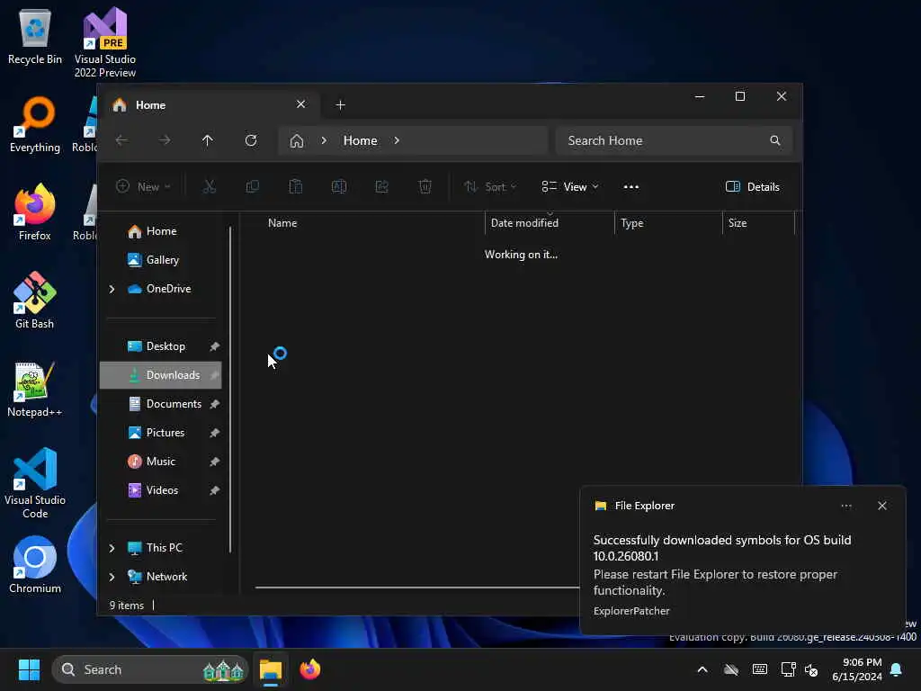Refresh the Home view
921x691 pixels.
point(251,140)
